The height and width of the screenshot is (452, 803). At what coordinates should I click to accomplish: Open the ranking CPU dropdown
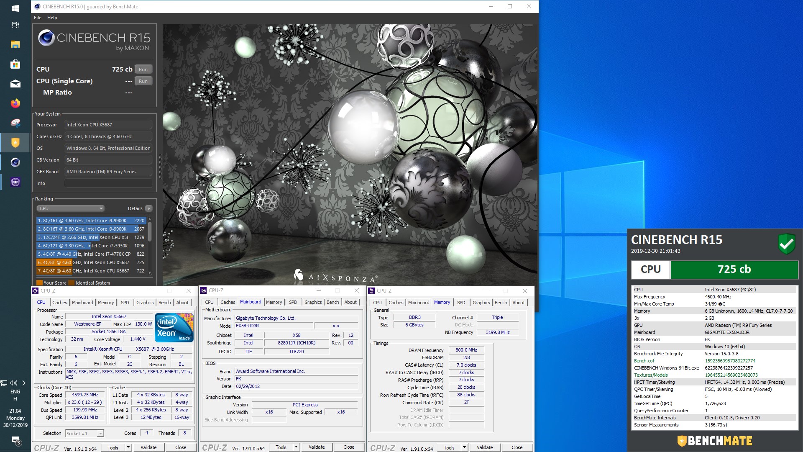[x=71, y=208]
